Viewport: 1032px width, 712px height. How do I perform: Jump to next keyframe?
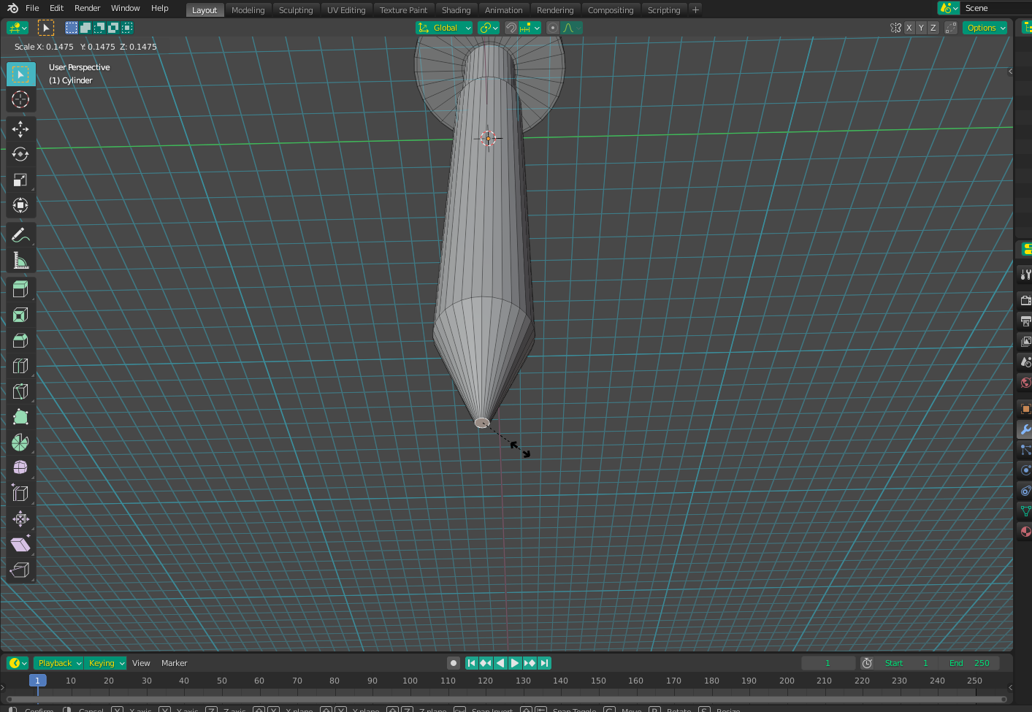point(530,663)
